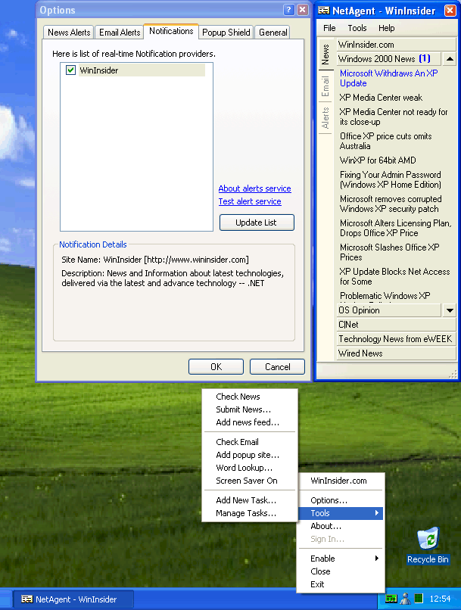Click the Test alert service link
The width and height of the screenshot is (461, 610).
point(250,201)
